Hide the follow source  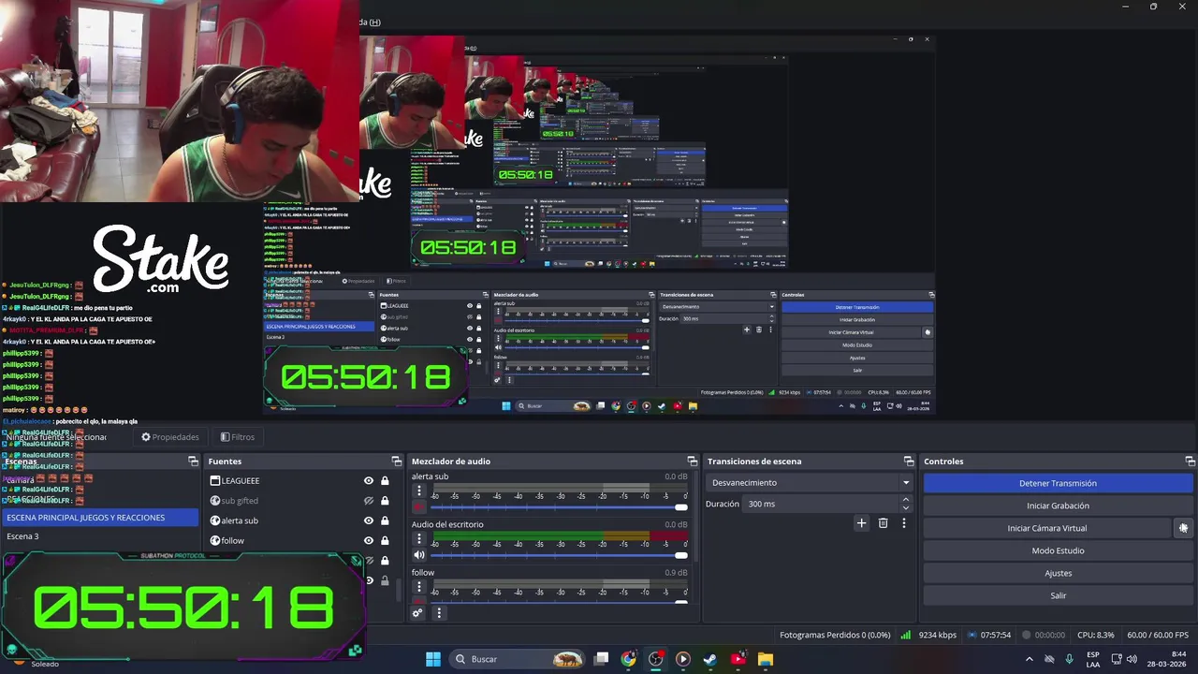(x=369, y=540)
